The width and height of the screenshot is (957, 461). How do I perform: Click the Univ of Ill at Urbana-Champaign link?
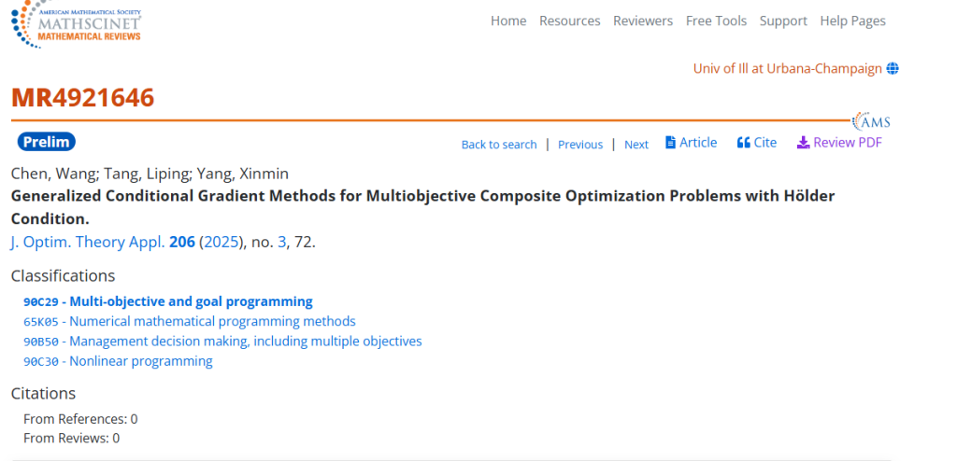click(788, 69)
